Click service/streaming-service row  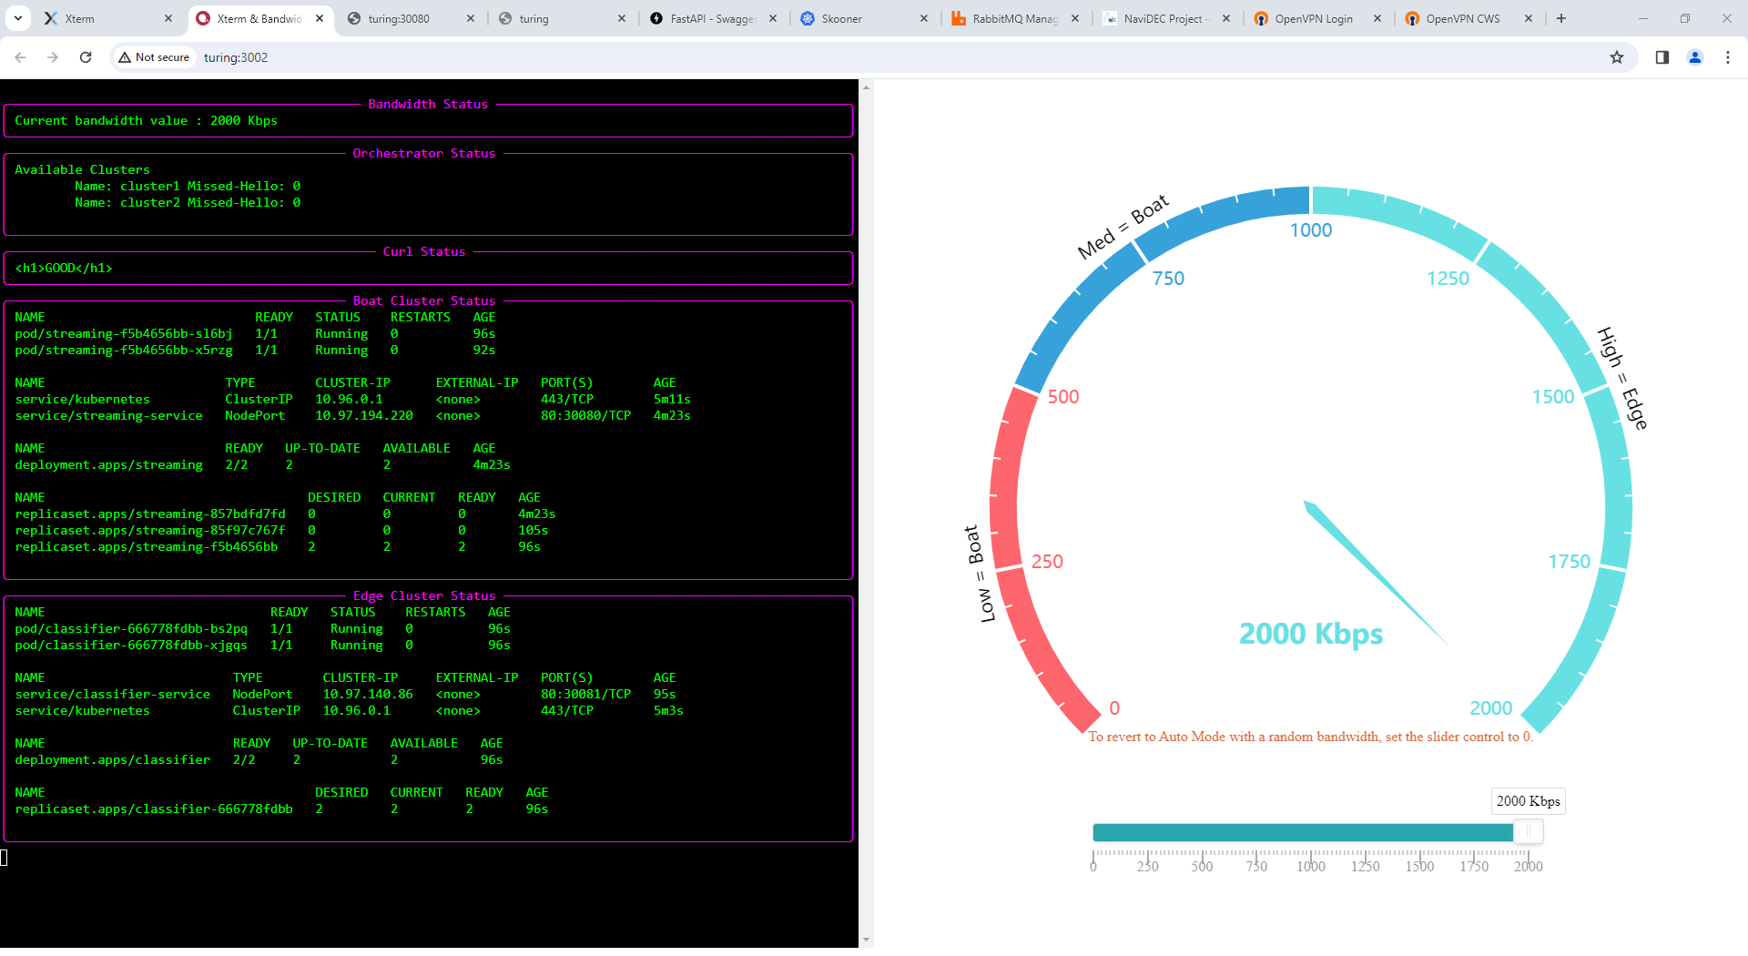[x=352, y=416]
